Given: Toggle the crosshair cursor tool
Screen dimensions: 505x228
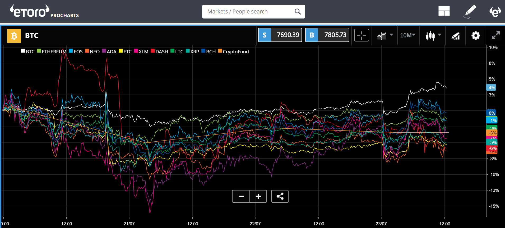Looking at the screenshot, I should (x=361, y=35).
